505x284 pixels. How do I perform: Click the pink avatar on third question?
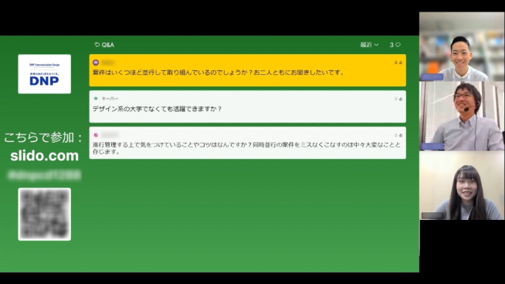tap(96, 135)
